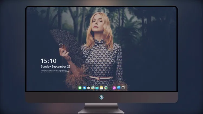This screenshot has height=114, width=203.
Task: Open the green Messages app in the dock
Action: tap(80, 88)
